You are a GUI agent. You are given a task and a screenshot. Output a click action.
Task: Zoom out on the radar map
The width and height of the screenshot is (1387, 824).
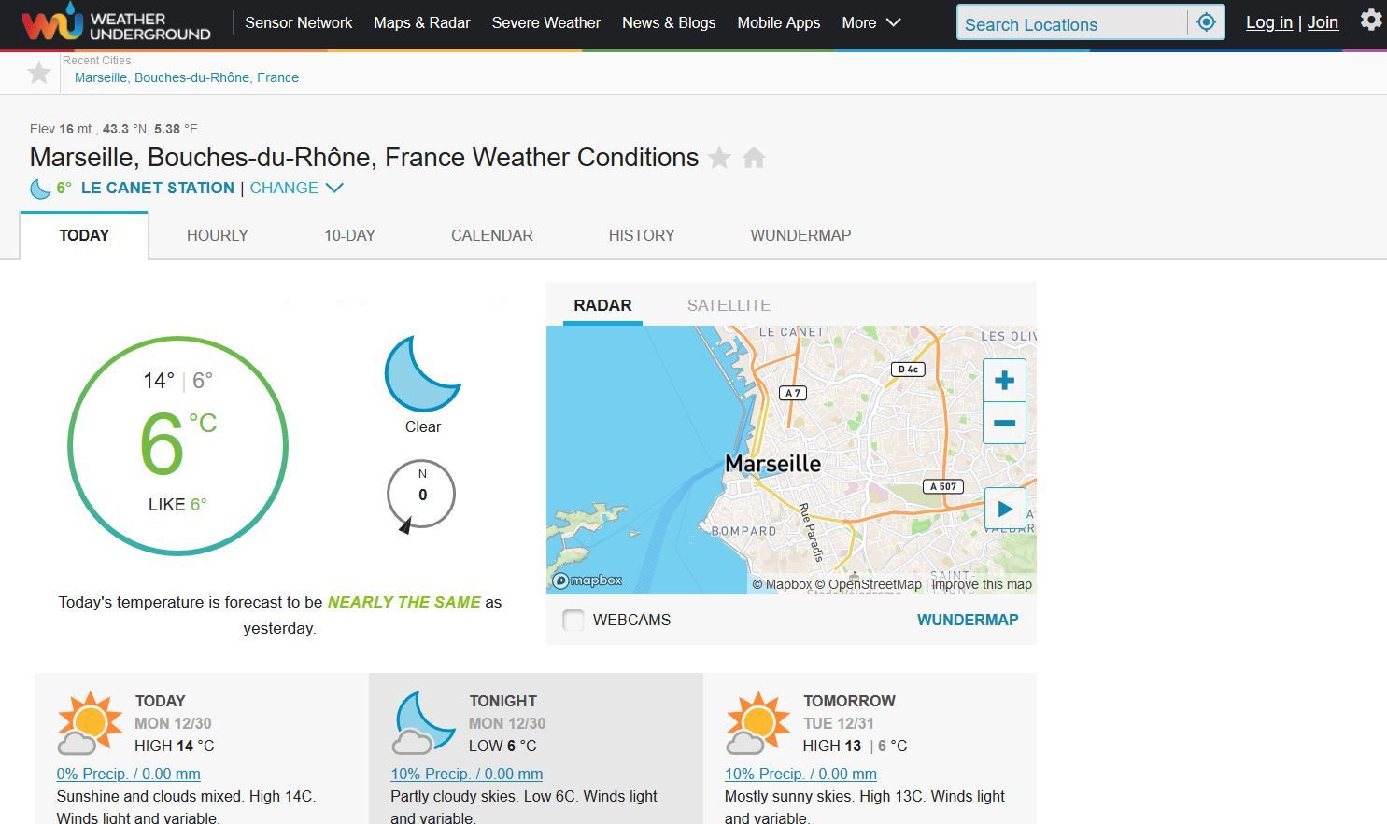coord(1004,423)
